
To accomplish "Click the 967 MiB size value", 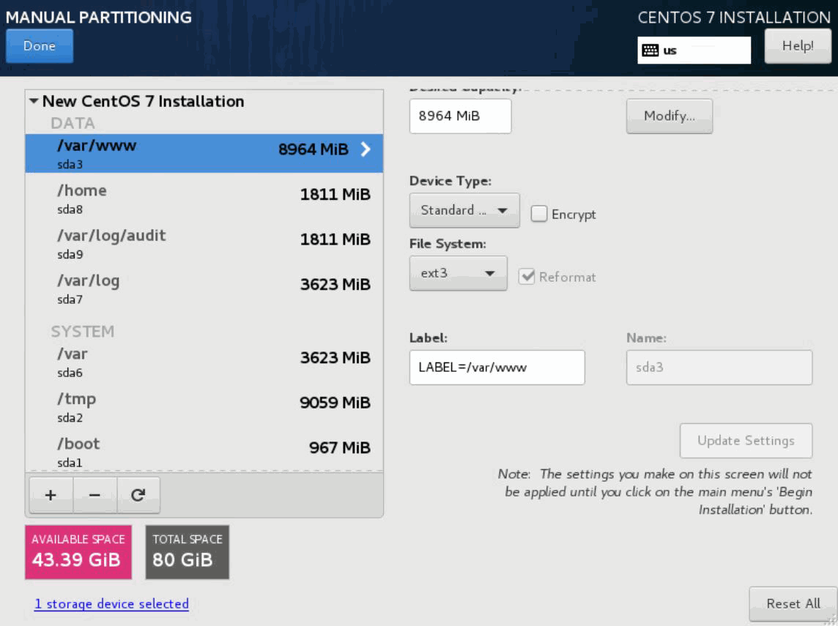I will 340,447.
